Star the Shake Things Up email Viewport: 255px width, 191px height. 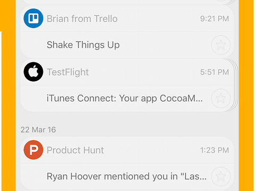(x=221, y=45)
